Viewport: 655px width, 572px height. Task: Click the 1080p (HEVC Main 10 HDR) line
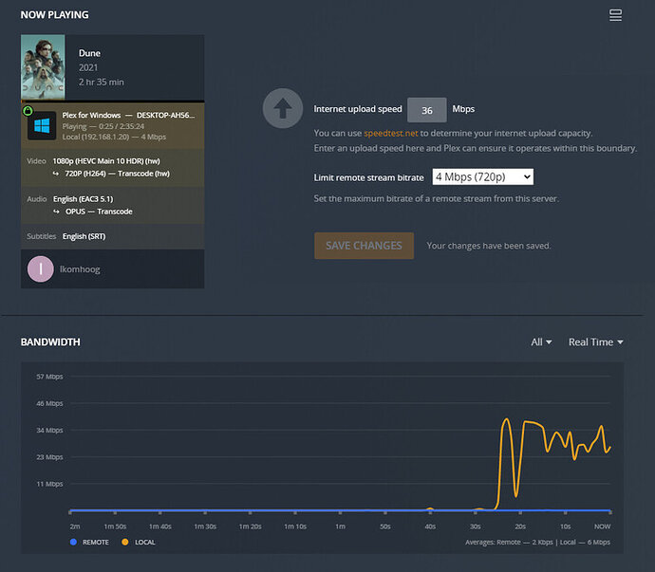tap(106, 161)
